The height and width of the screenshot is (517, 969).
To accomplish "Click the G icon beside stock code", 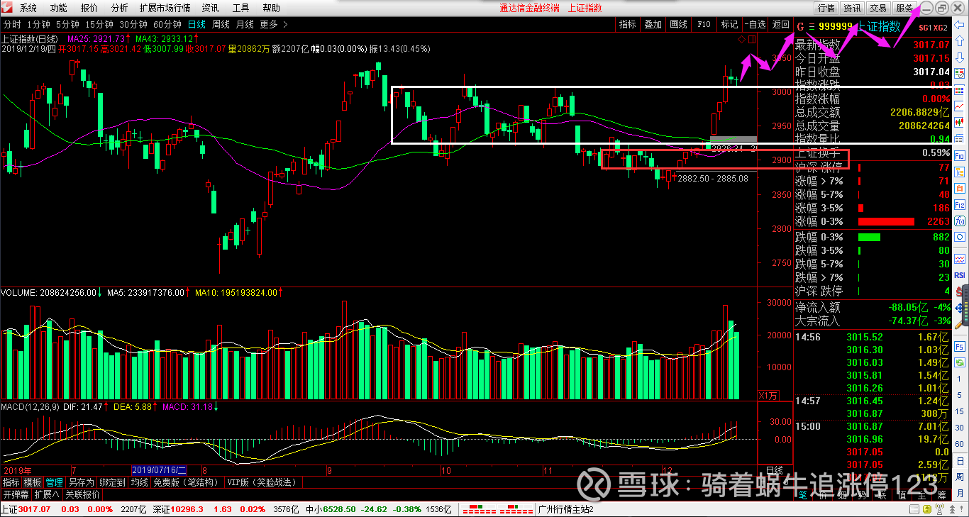I will (800, 27).
